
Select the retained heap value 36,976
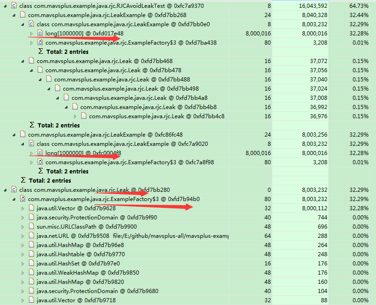pyautogui.click(x=319, y=116)
